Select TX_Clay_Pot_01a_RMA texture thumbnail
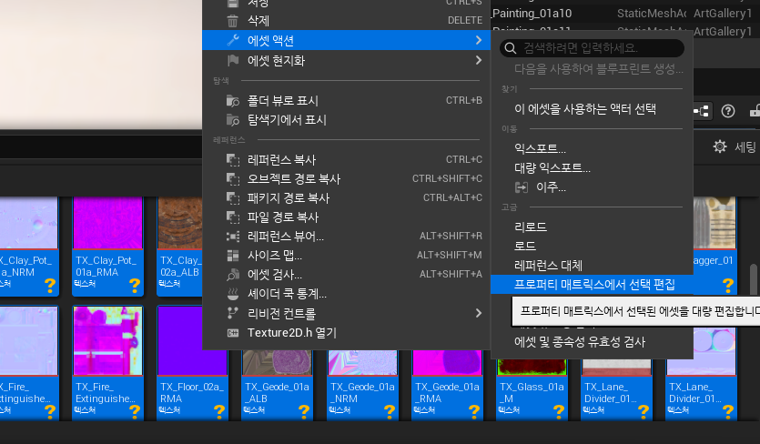Viewport: 760px width, 444px height. pos(107,223)
